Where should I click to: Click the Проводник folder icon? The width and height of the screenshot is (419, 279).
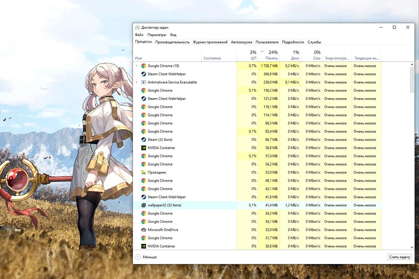[144, 172]
